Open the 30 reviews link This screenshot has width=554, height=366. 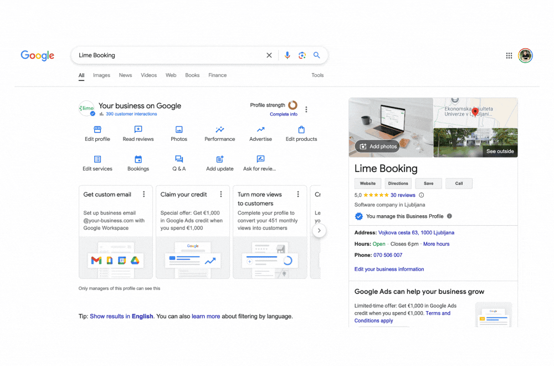click(403, 195)
